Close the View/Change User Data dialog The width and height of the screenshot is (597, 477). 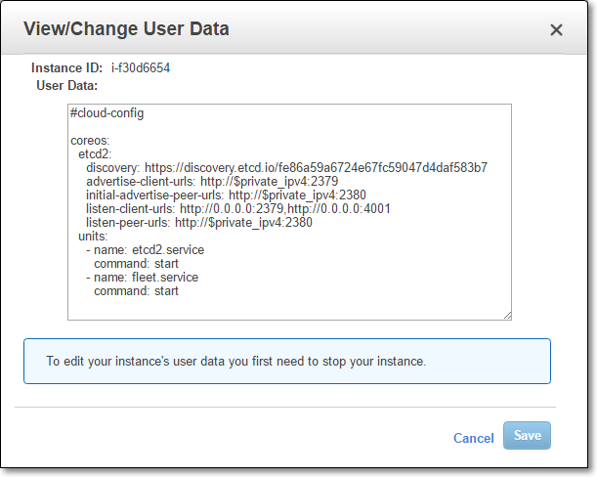click(556, 29)
